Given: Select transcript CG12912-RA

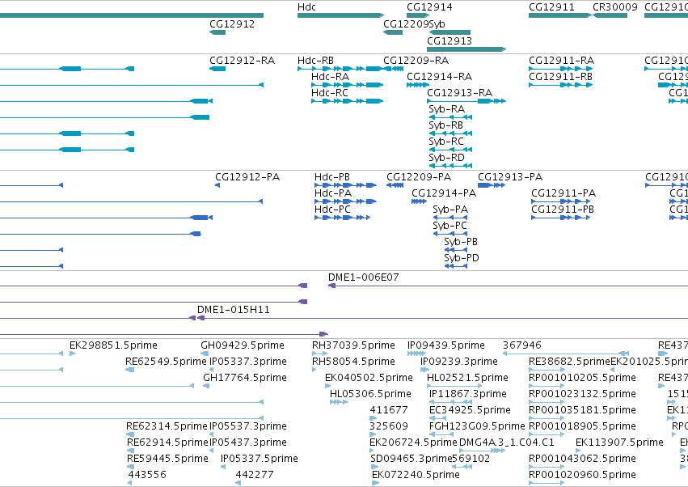Looking at the screenshot, I should [x=243, y=60].
